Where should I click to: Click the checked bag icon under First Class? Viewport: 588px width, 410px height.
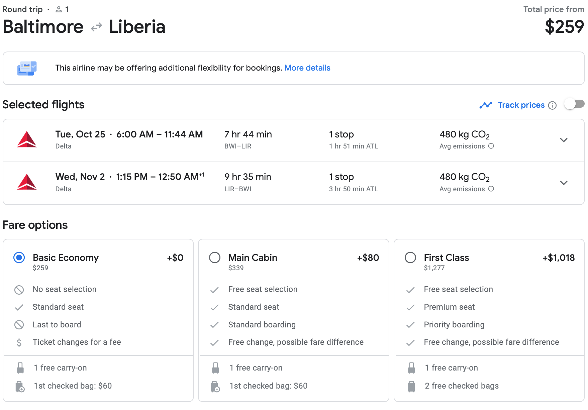(411, 386)
